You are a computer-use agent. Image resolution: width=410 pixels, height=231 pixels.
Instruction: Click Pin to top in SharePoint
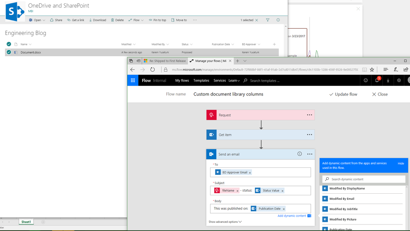click(158, 20)
